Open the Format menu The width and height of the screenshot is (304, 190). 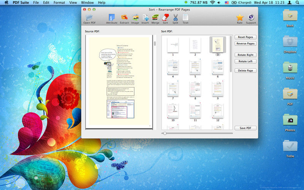[59, 3]
